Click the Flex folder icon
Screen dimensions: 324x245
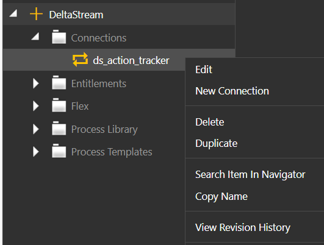[59, 105]
